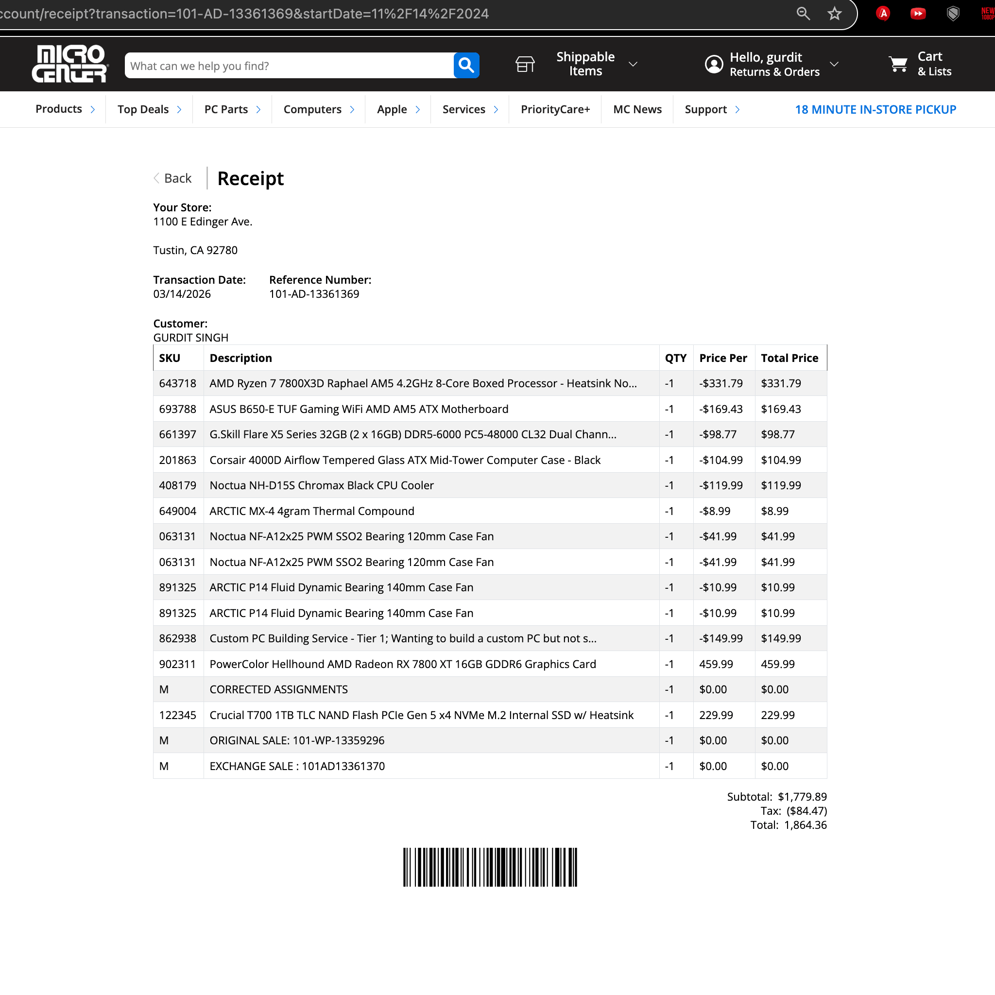Select the PowerColor Hellhound RX 7800 XT description
Image resolution: width=995 pixels, height=995 pixels.
coord(403,664)
